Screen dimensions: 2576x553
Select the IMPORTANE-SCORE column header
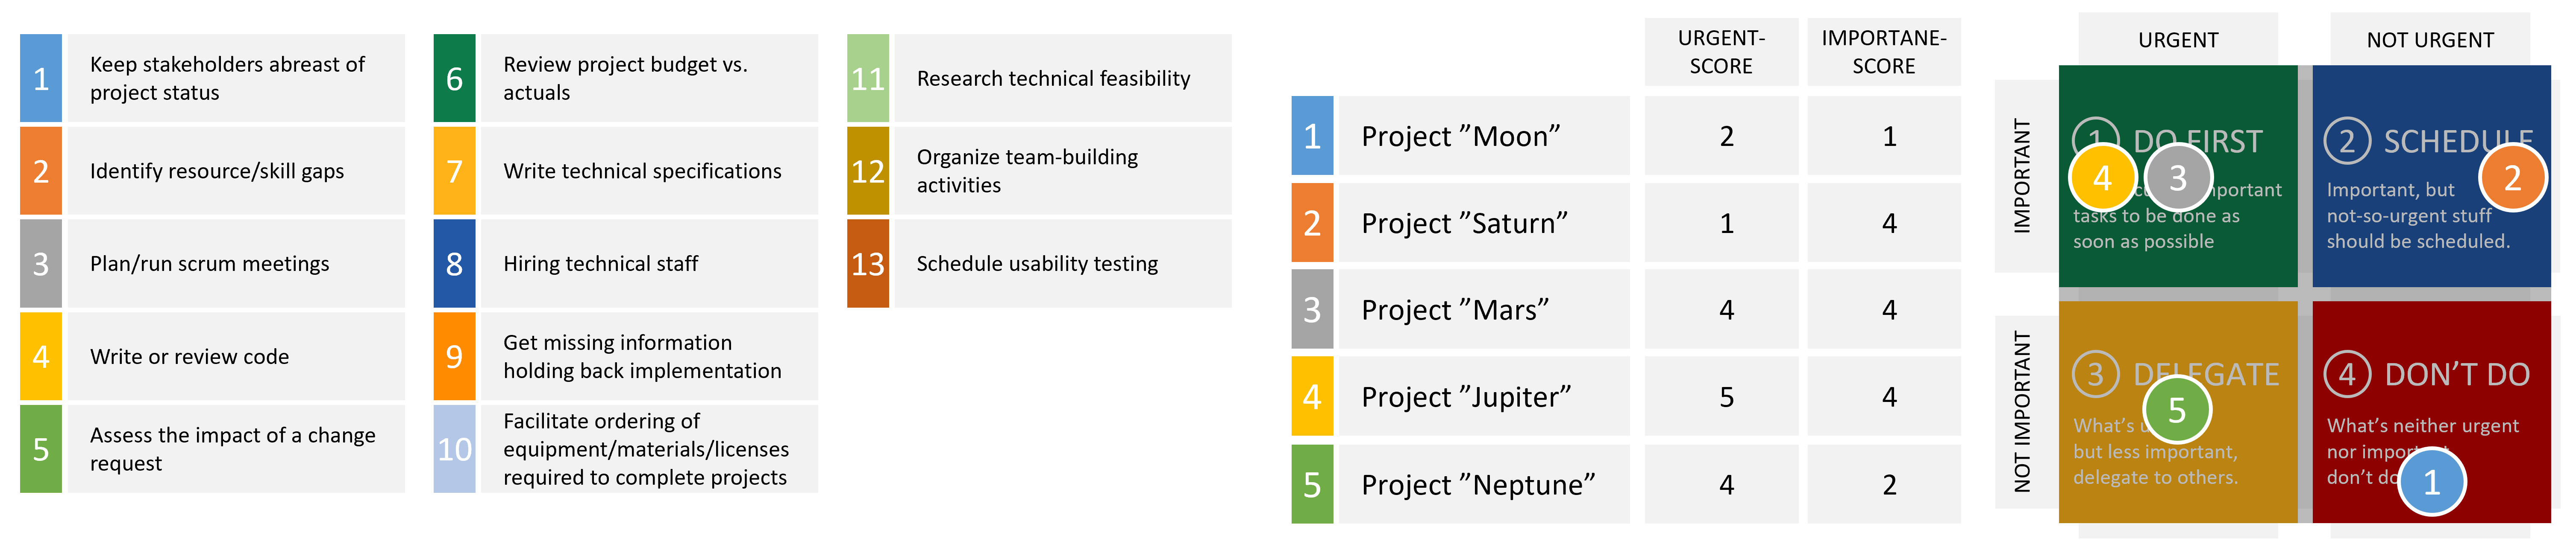click(1883, 52)
